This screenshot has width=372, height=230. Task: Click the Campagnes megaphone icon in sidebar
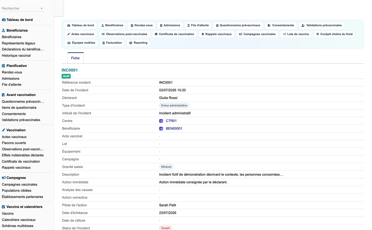pos(4,178)
